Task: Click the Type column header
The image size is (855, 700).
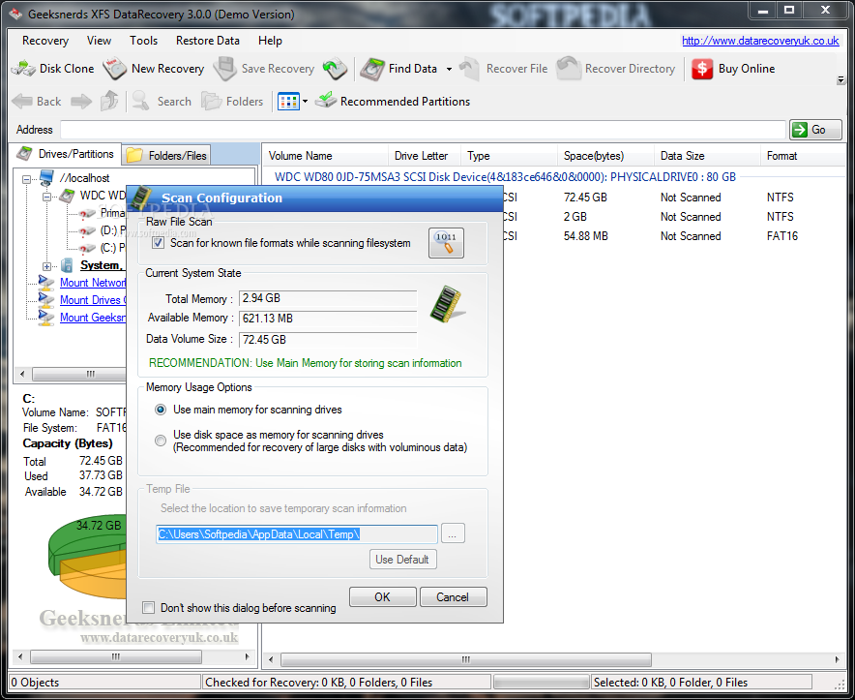Action: (509, 156)
